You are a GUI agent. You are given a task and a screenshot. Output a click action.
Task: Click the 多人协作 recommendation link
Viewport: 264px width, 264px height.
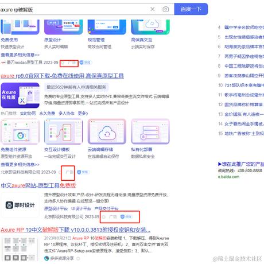point(67,114)
